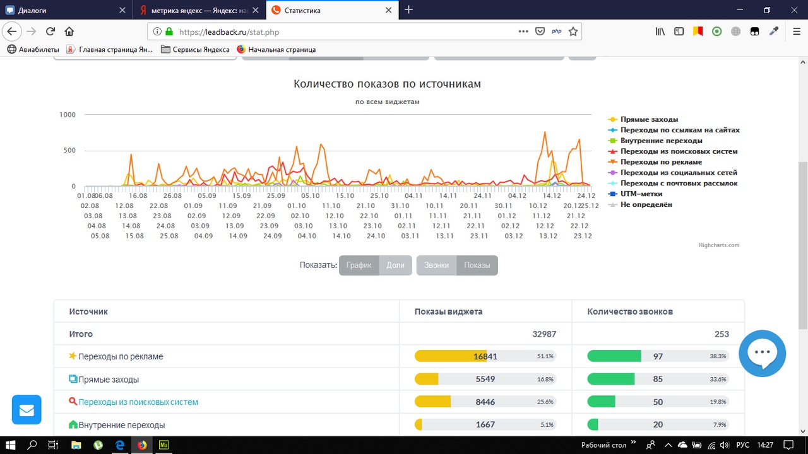Switch РУС keyboard language indicator
Image resolution: width=808 pixels, height=454 pixels.
[743, 445]
